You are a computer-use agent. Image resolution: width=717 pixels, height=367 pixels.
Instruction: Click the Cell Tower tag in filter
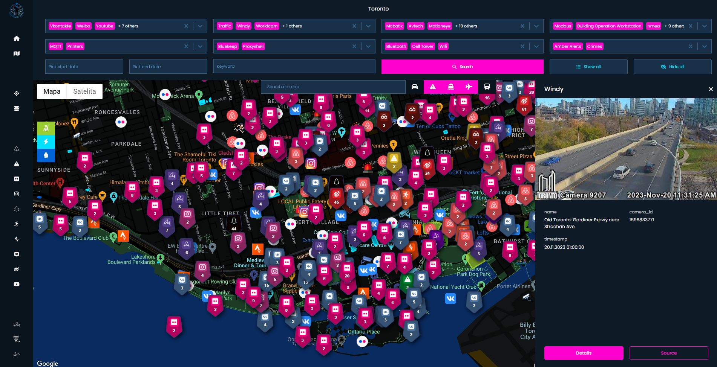tap(423, 46)
